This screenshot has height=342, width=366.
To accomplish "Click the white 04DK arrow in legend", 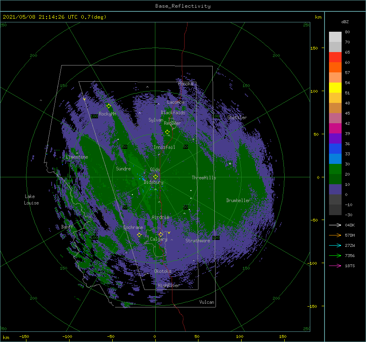I will point(335,225).
